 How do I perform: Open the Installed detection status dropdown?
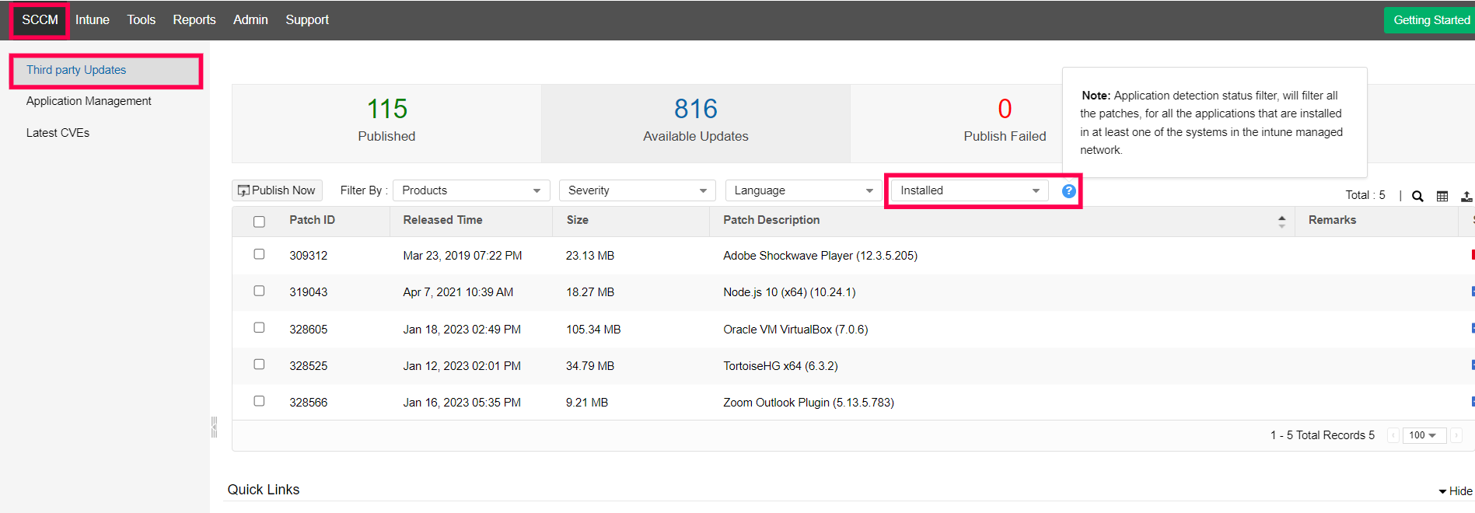pyautogui.click(x=969, y=190)
